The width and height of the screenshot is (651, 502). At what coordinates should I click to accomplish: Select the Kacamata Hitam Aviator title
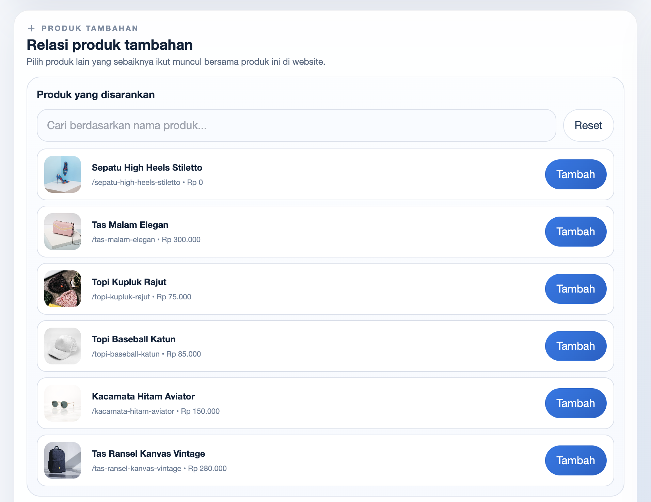click(143, 396)
